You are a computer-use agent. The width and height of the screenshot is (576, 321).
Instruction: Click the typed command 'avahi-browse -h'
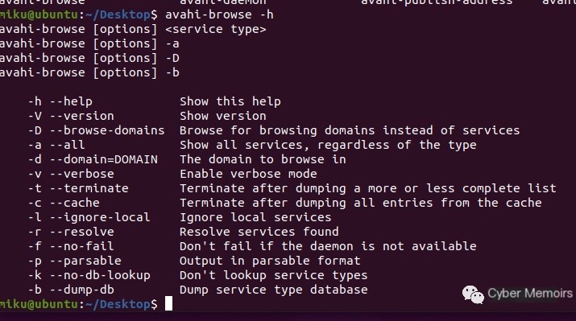pyautogui.click(x=219, y=14)
